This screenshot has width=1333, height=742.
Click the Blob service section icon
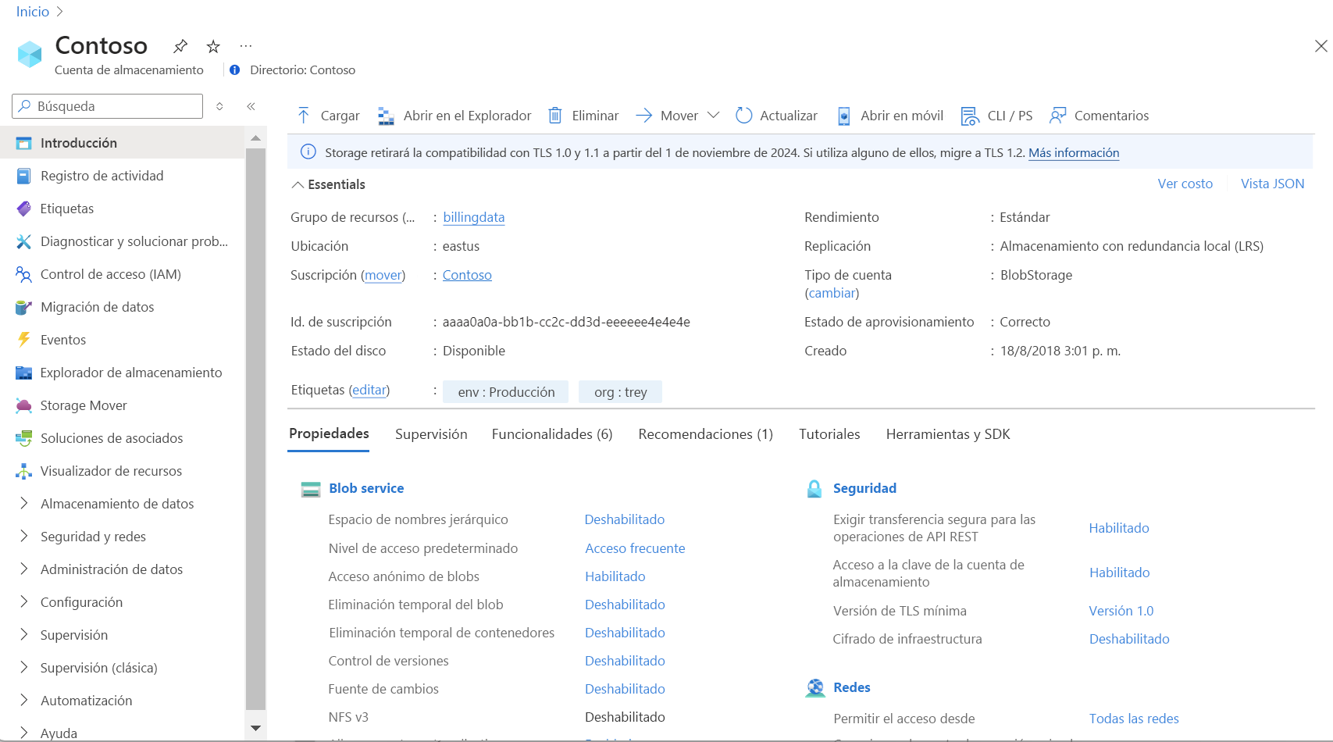[x=311, y=489]
